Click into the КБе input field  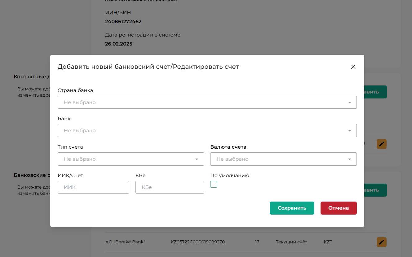pos(170,187)
